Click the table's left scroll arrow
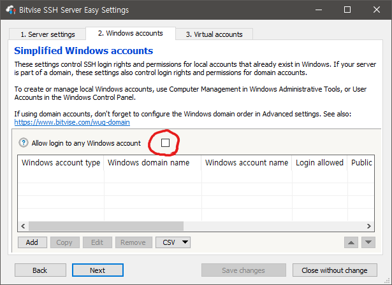 (23, 226)
